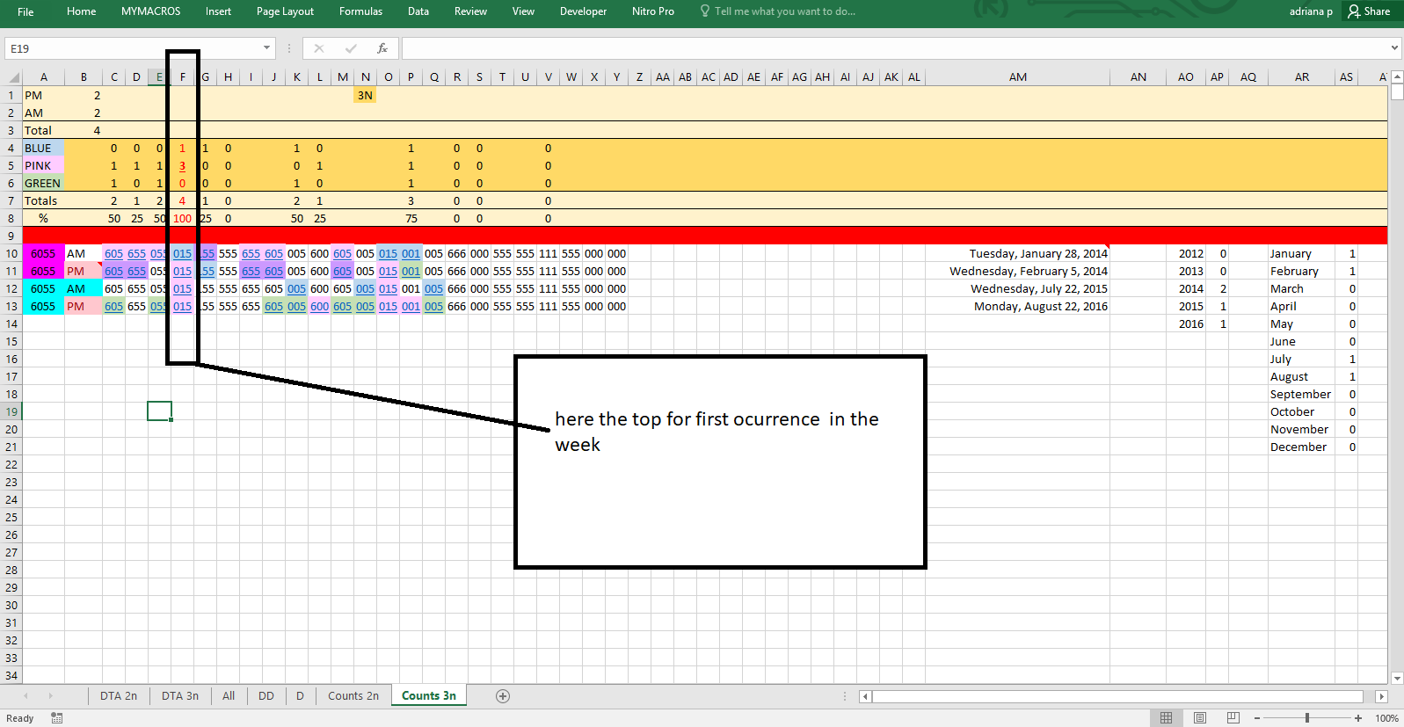
Task: Click the Counts 3n sheet tab
Action: click(x=429, y=696)
